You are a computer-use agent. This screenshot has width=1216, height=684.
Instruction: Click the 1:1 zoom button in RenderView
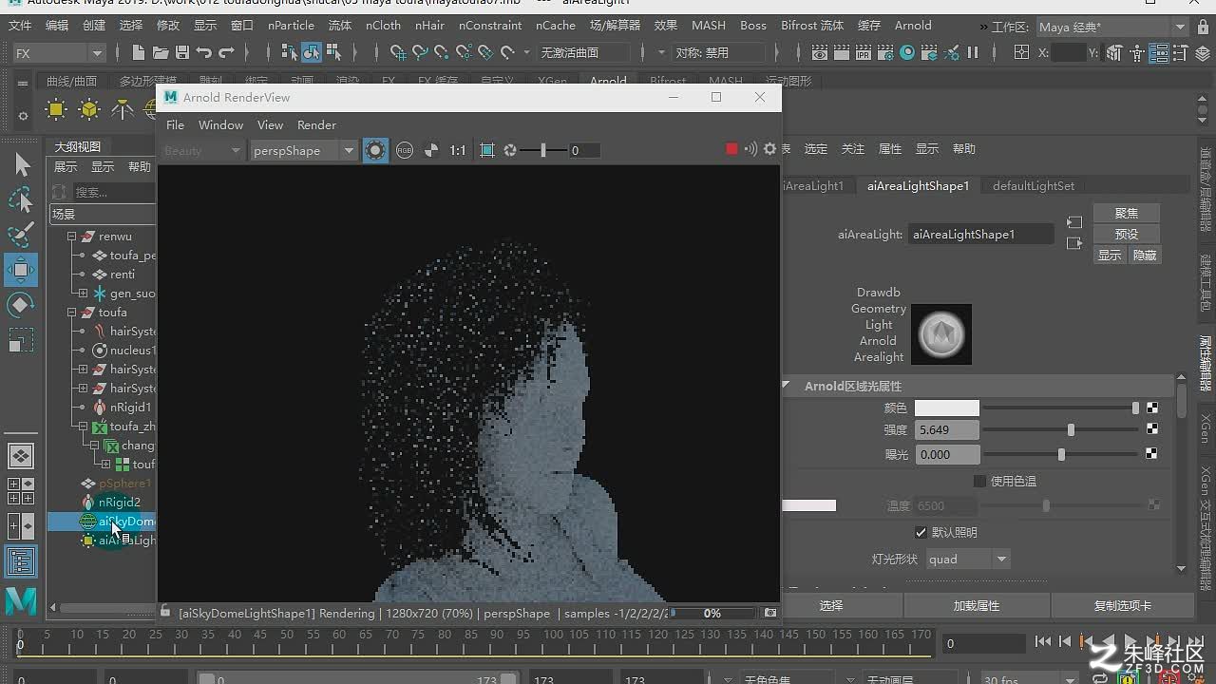(x=458, y=150)
